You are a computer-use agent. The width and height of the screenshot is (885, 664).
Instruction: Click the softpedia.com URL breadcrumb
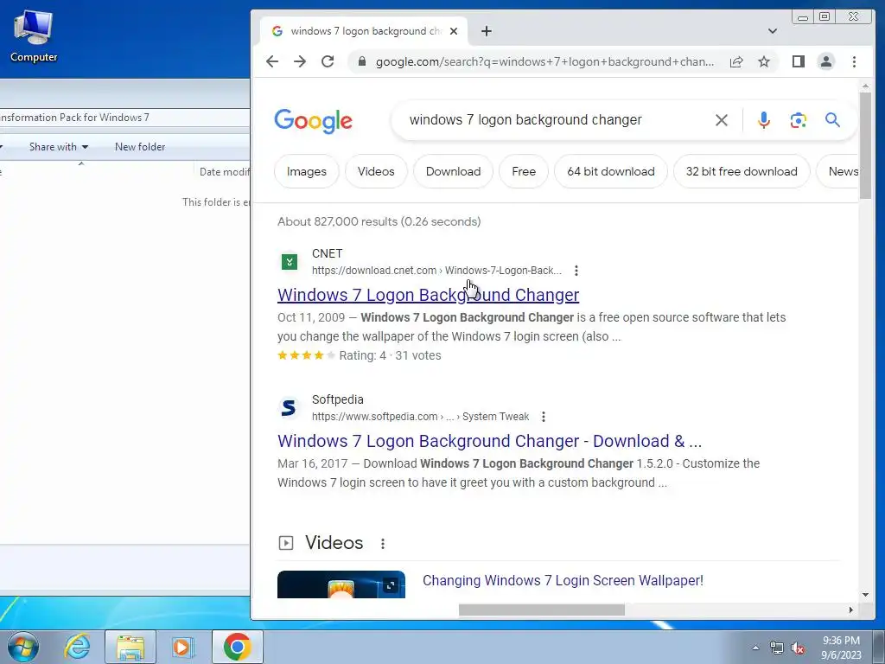tap(421, 417)
